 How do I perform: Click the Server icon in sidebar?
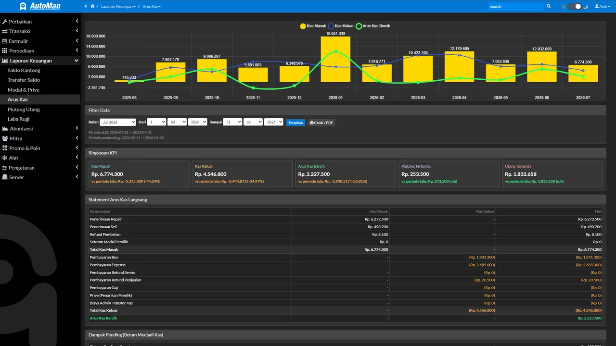(5, 177)
